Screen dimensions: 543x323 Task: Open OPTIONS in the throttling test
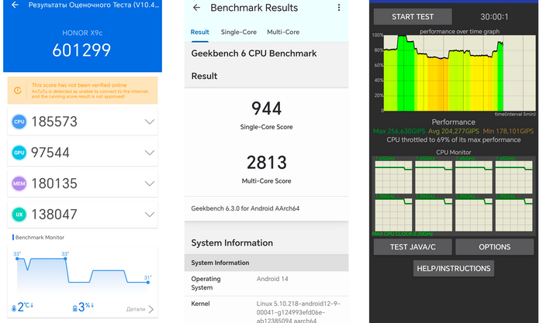[x=495, y=247]
